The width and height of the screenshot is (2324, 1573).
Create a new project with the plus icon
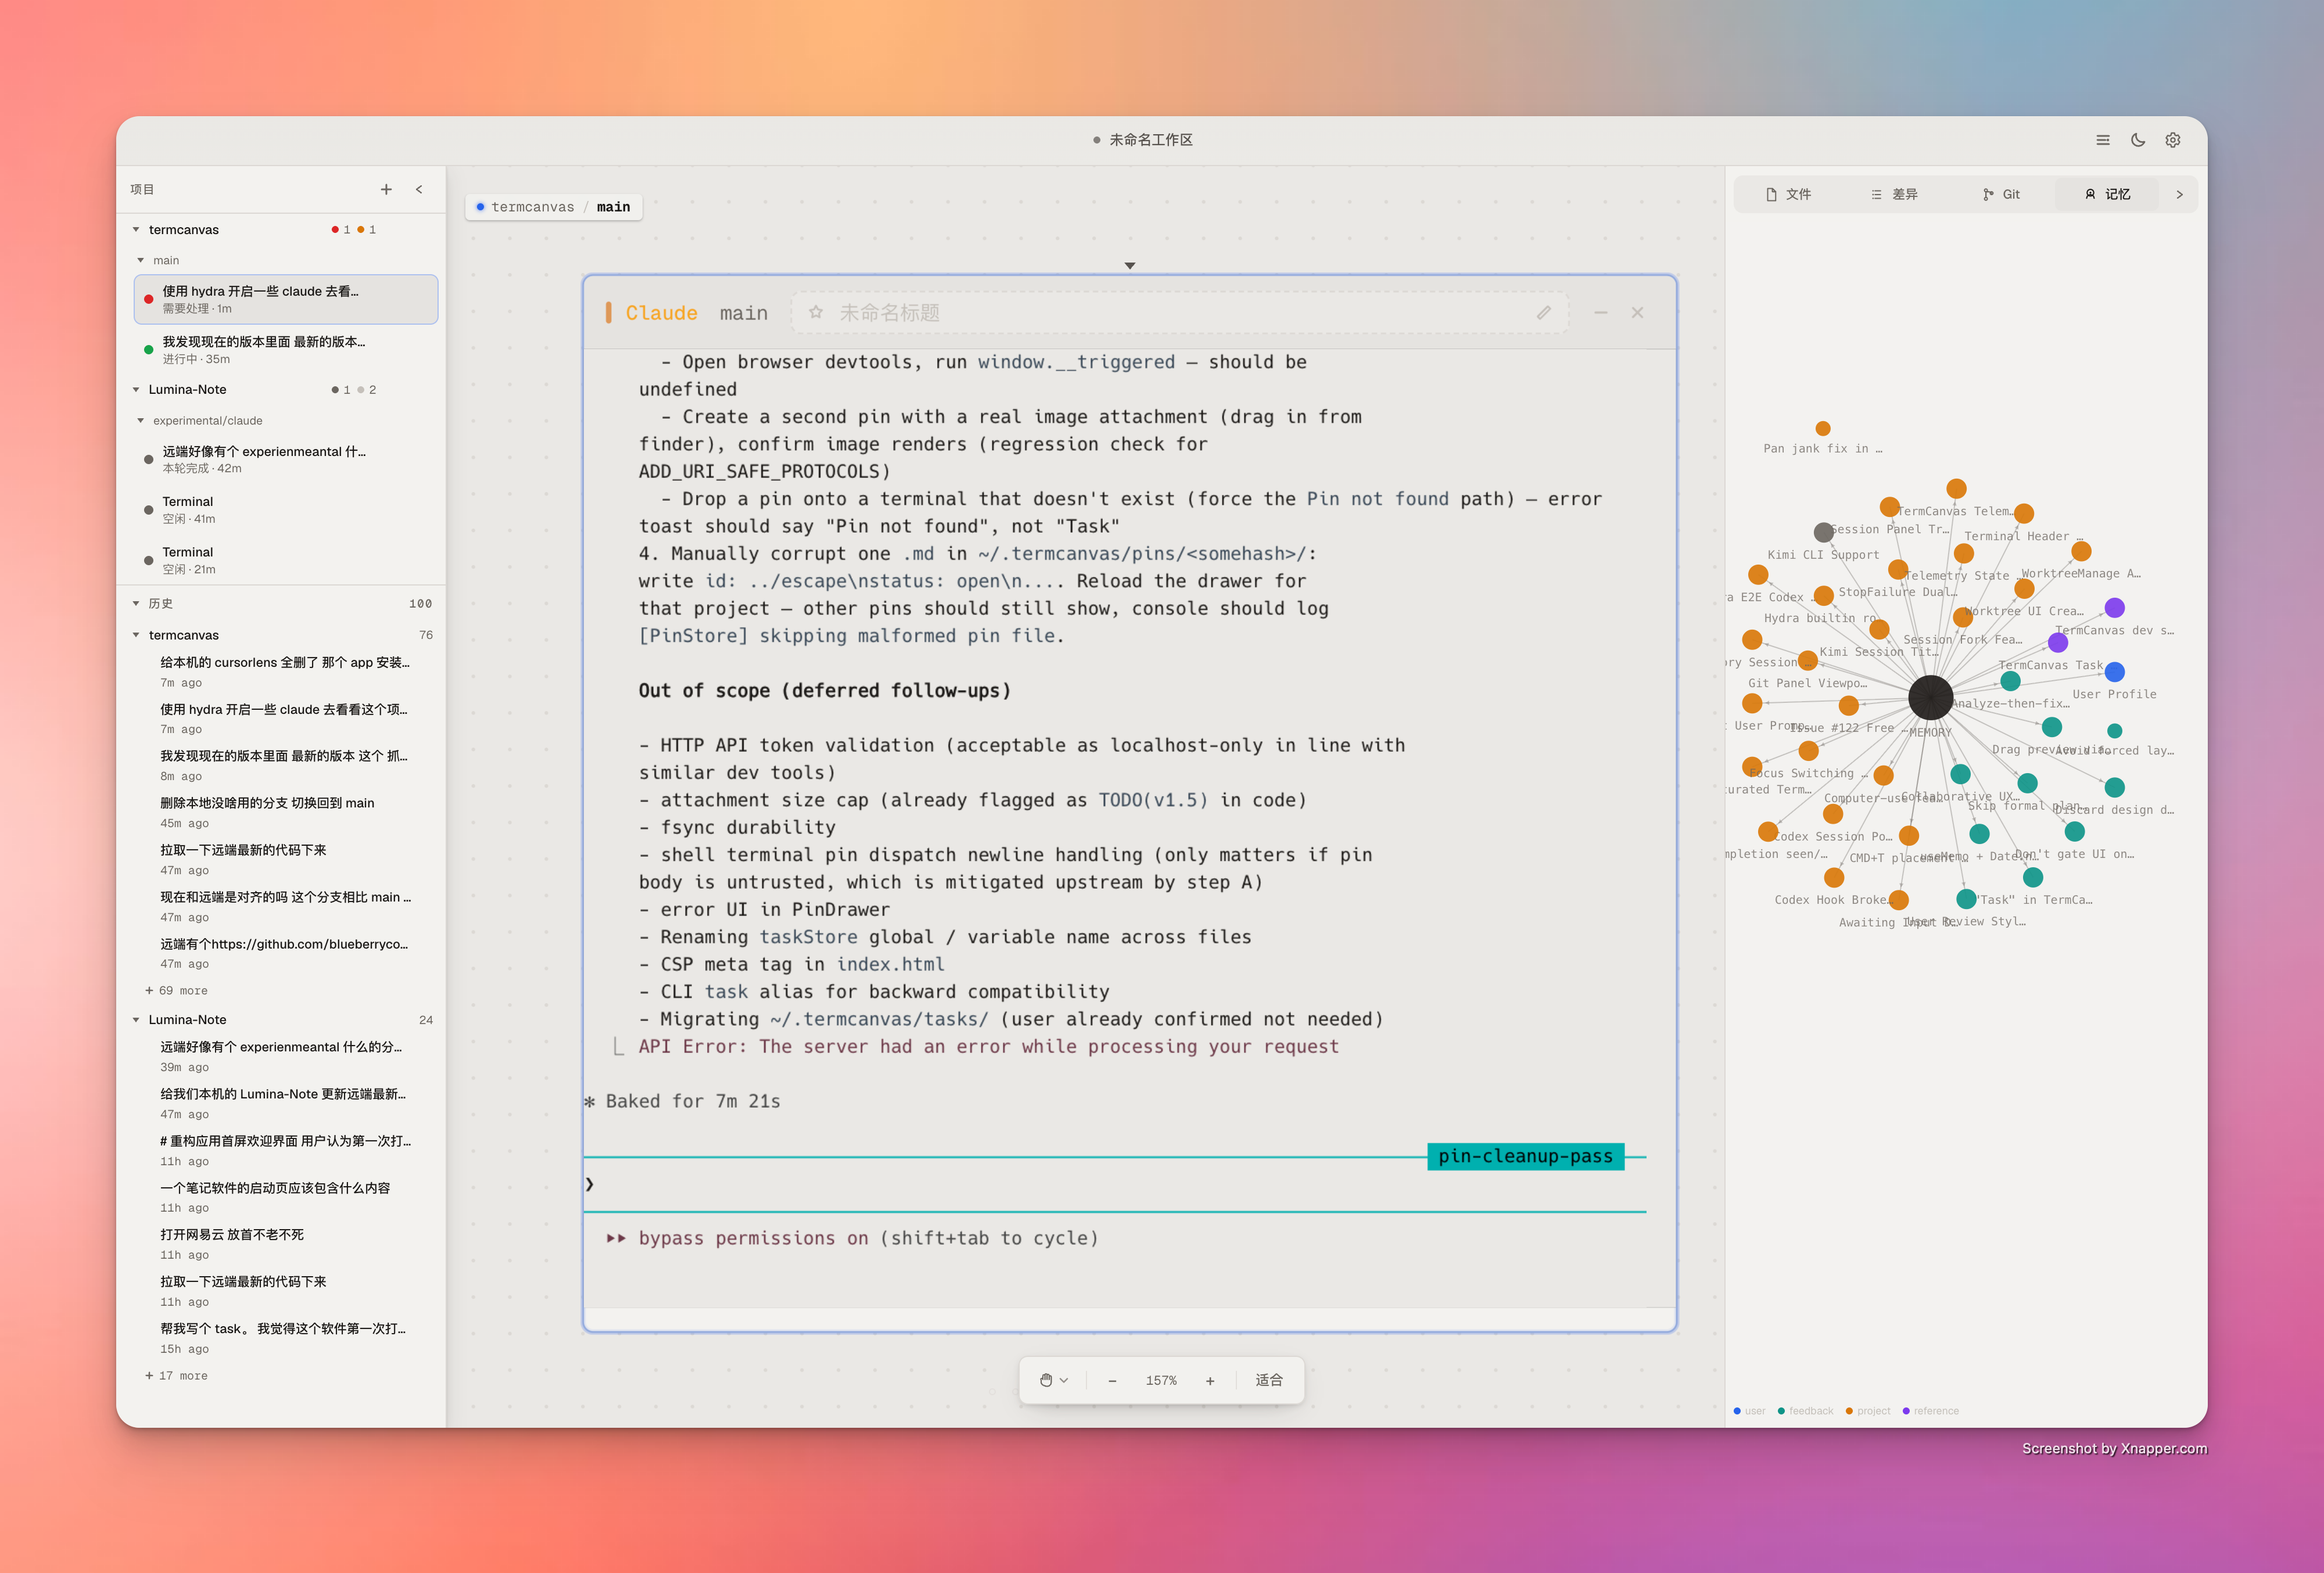coord(386,189)
